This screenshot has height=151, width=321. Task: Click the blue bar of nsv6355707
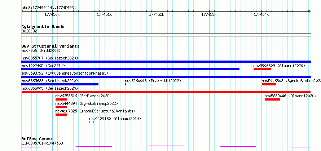coord(166,62)
